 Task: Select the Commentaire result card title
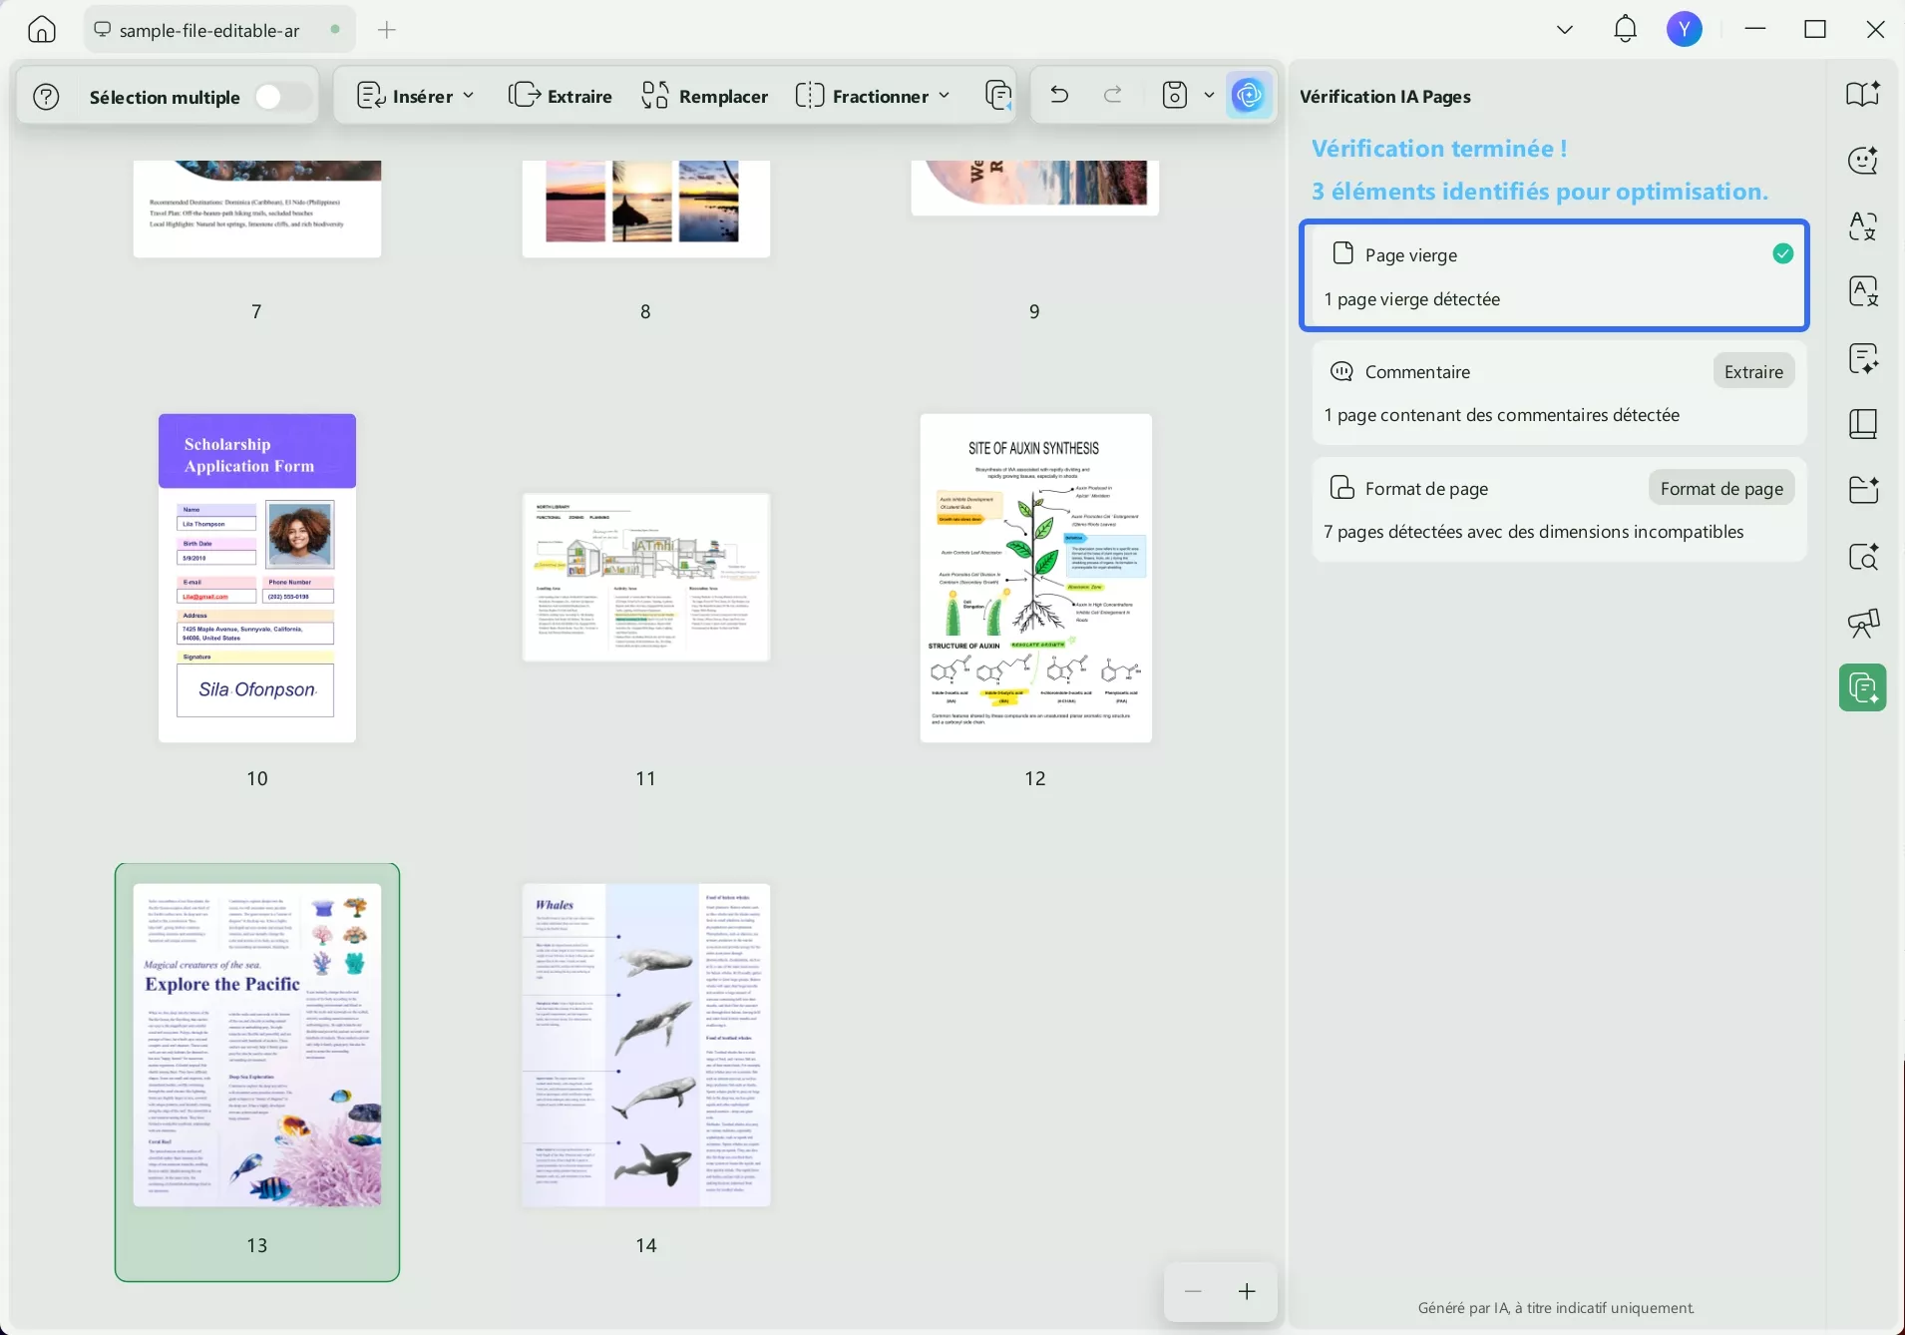(x=1417, y=372)
